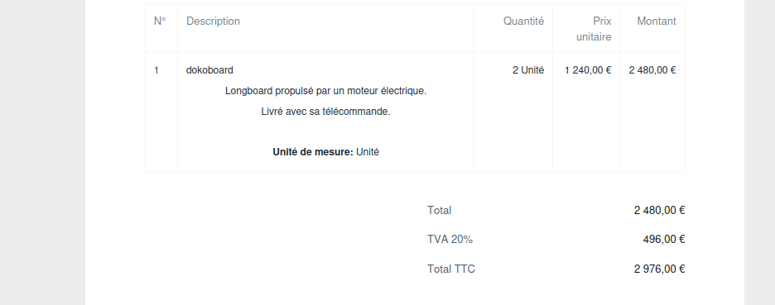Click the Unité de mesure label
The image size is (775, 305).
coord(313,152)
